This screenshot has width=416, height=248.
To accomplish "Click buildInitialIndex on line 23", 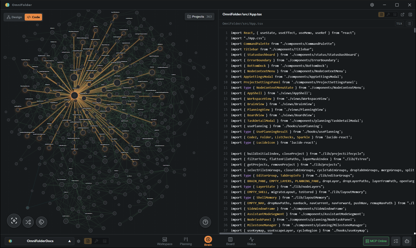I will pos(263,154).
